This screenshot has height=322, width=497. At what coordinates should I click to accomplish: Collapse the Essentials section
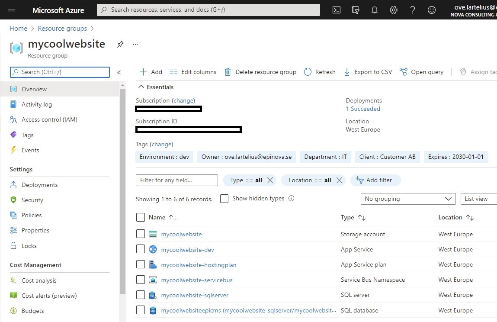pyautogui.click(x=141, y=87)
